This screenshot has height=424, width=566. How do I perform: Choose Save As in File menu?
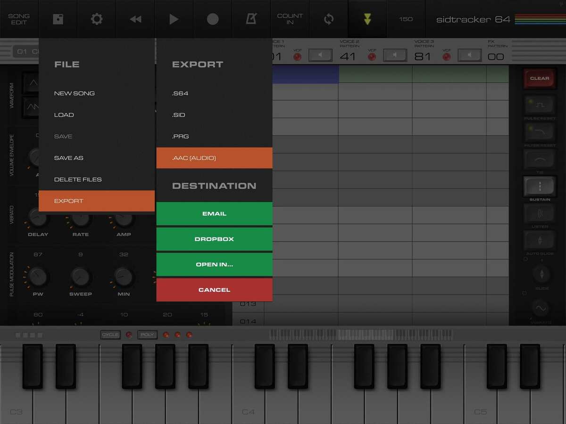pyautogui.click(x=97, y=158)
